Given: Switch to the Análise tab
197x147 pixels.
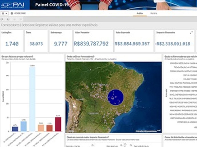Looking at the screenshot, I should (140, 13).
